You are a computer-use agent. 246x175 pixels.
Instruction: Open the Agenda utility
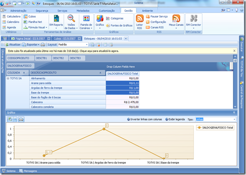pos(9,27)
